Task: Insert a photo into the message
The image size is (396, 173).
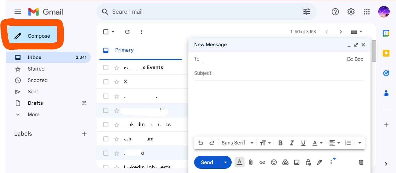Action: click(297, 162)
